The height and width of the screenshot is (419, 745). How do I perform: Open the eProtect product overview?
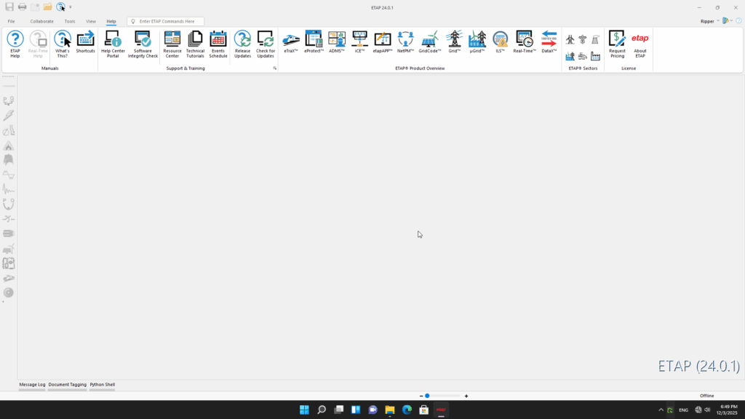click(x=314, y=42)
